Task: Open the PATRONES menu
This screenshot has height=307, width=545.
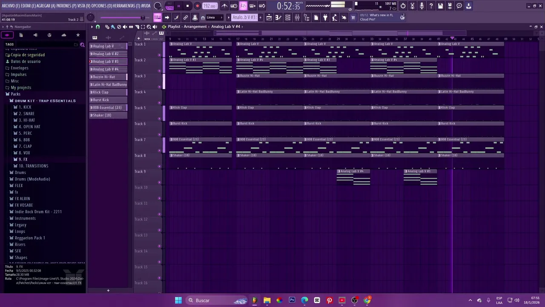Action: (66, 6)
